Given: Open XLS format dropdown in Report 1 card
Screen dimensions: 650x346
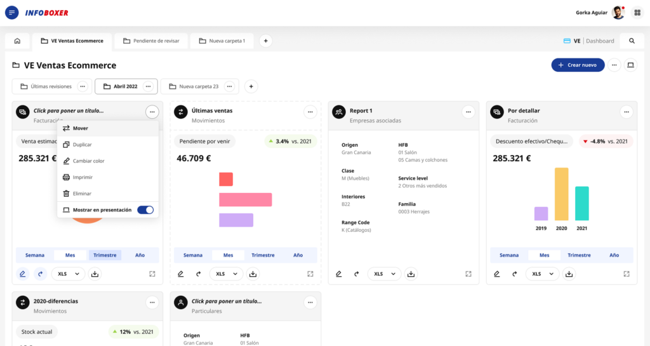Looking at the screenshot, I should (385, 274).
